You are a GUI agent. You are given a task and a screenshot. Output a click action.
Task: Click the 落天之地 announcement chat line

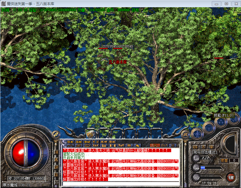(x=117, y=150)
